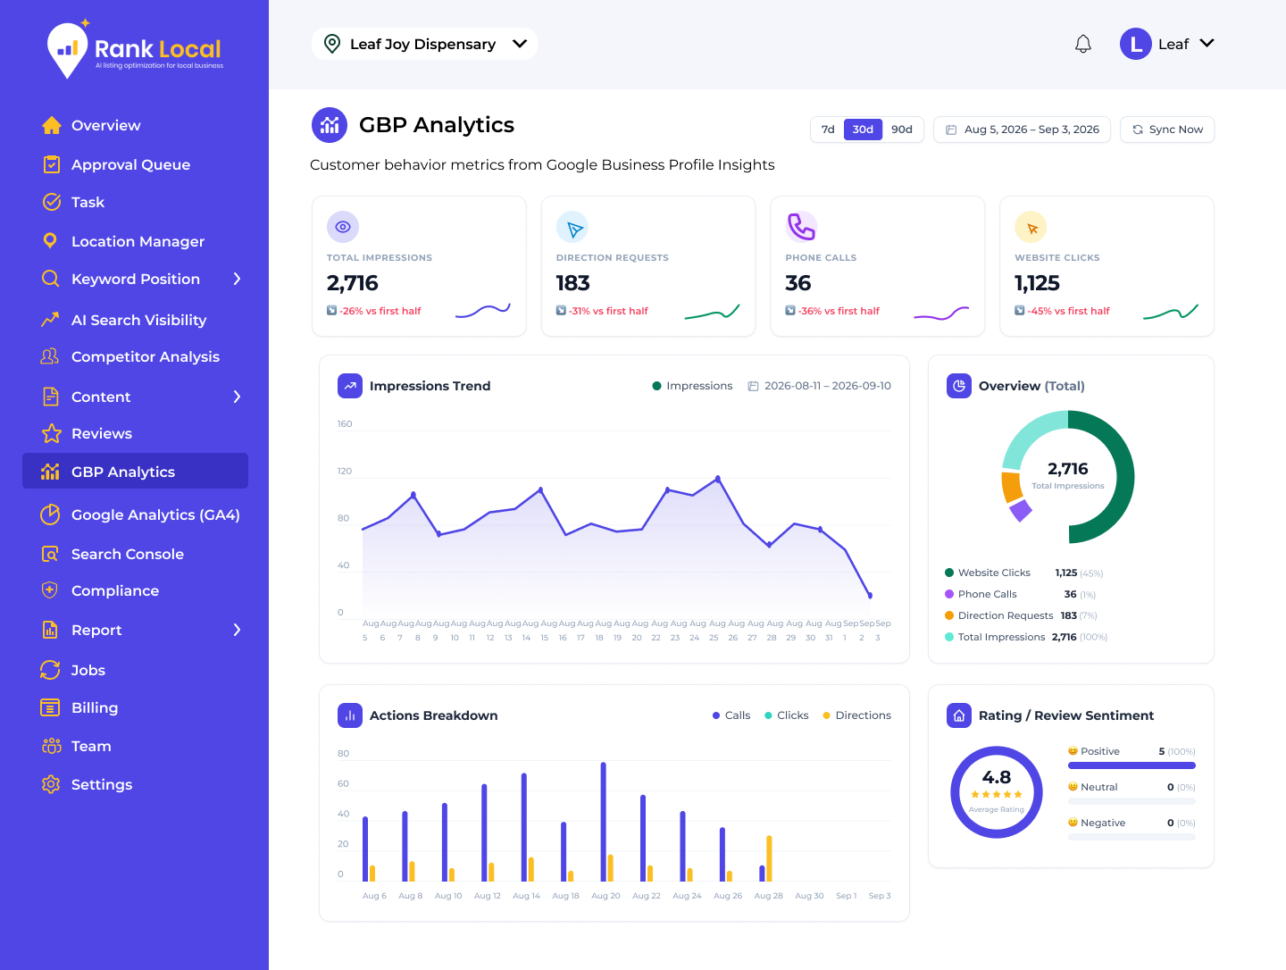1286x970 pixels.
Task: Select the 30d time range tab
Action: 863,130
